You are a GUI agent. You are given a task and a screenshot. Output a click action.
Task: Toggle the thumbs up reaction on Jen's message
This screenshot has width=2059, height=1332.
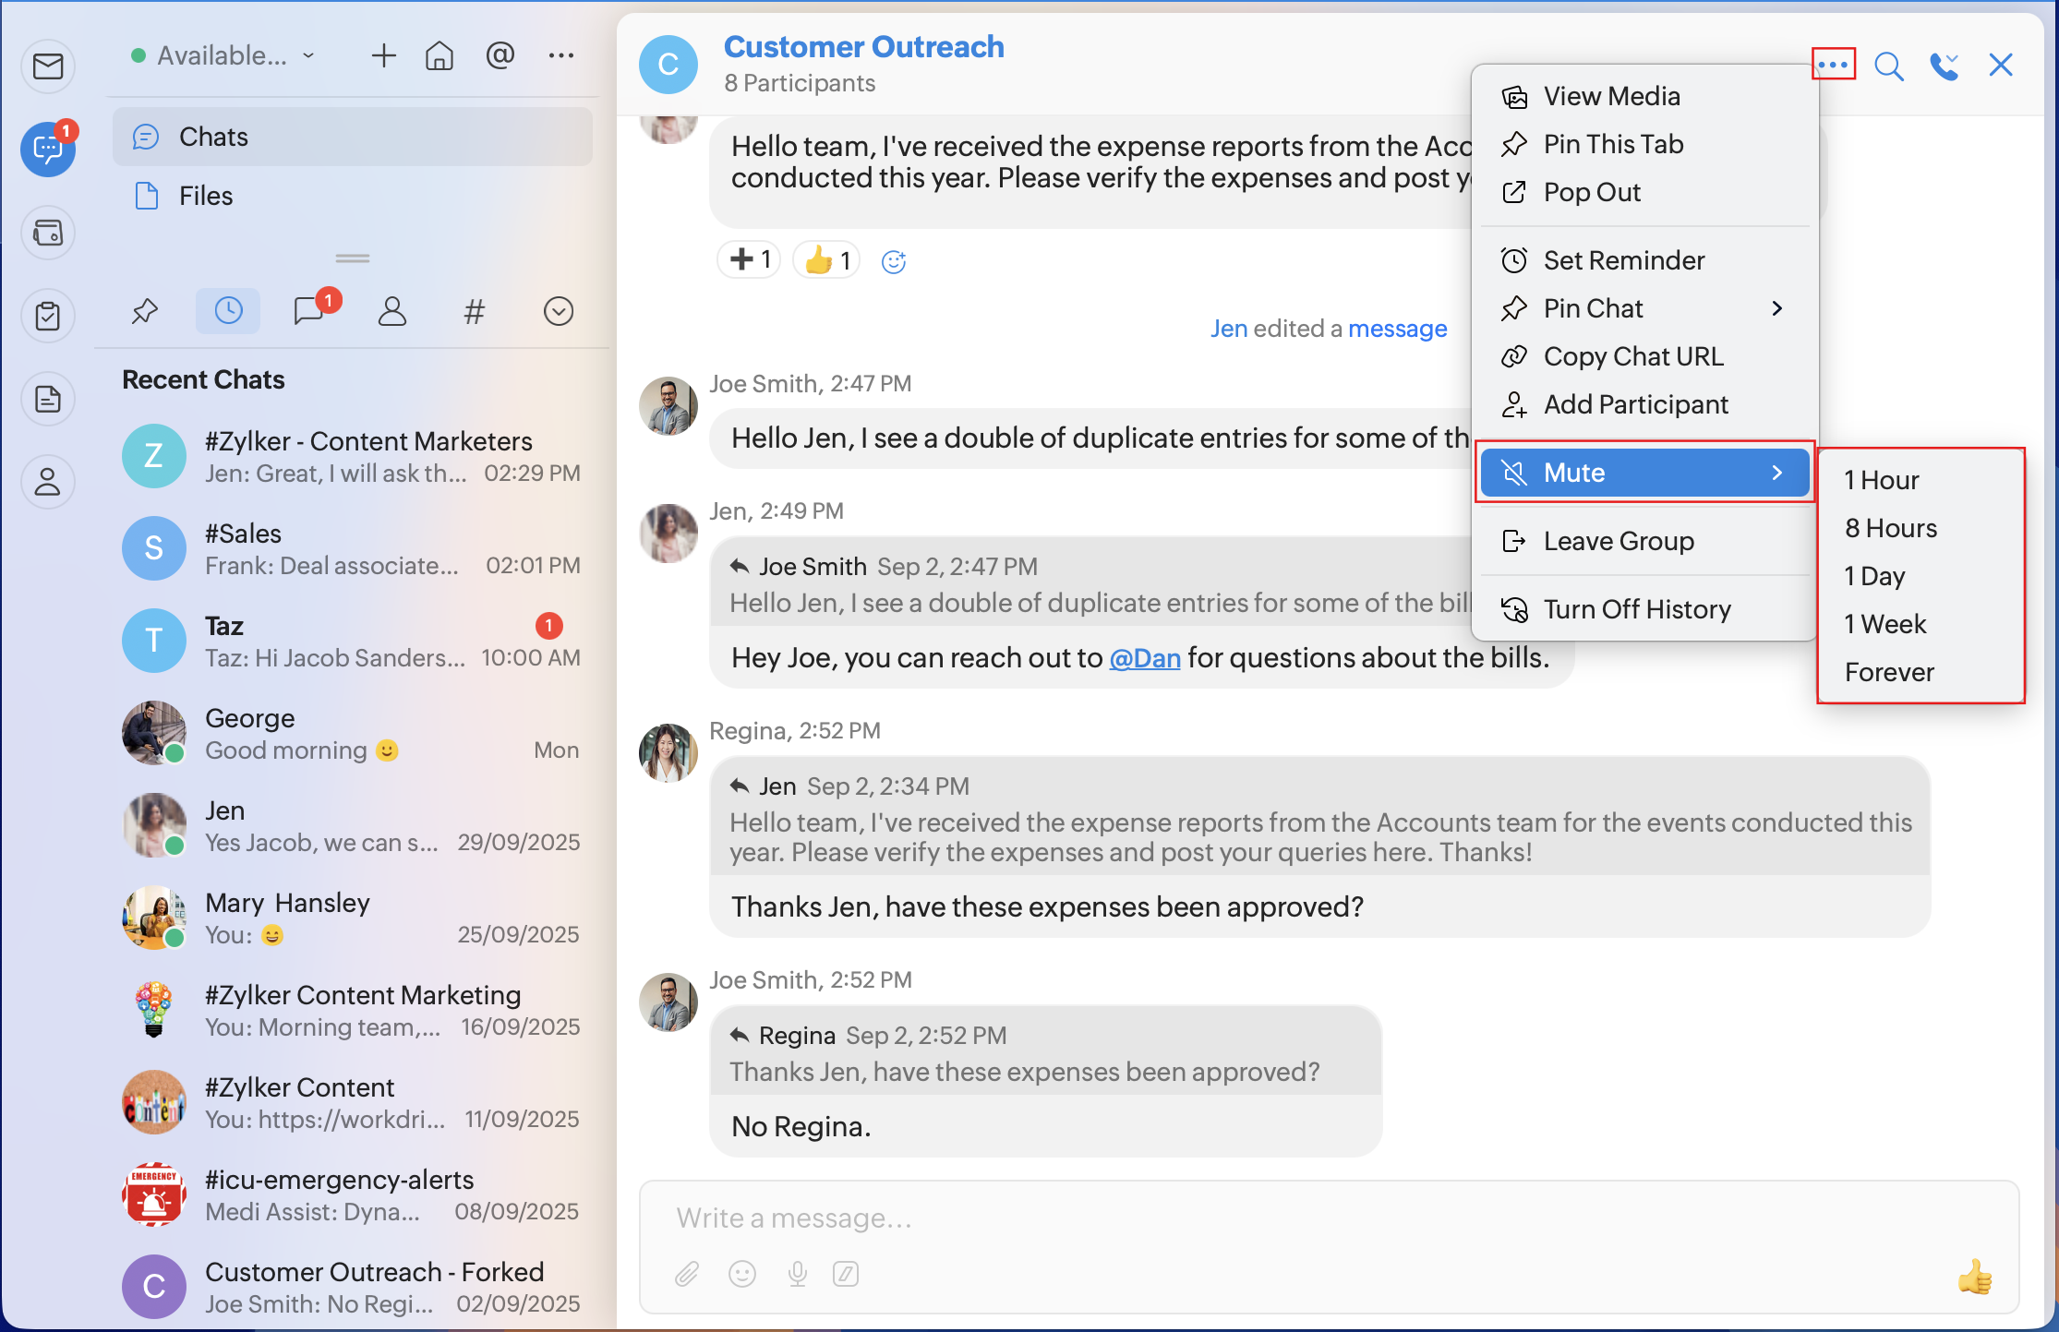tap(826, 261)
